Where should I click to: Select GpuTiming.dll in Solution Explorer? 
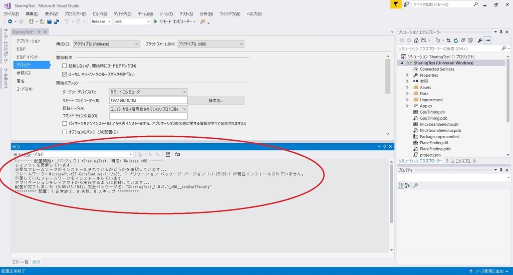pos(432,112)
